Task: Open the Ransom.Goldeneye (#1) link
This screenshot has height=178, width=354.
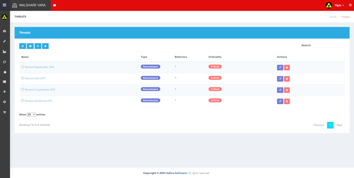Action: point(38,101)
